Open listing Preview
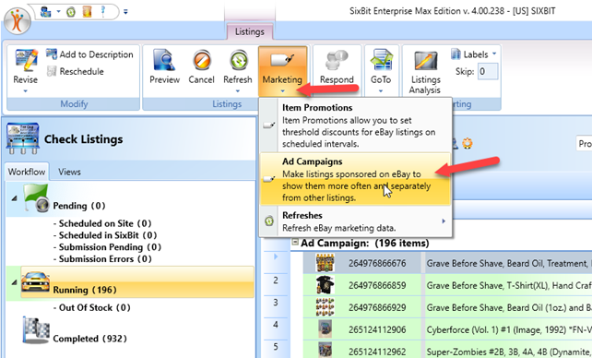592x358 pixels. pos(165,66)
